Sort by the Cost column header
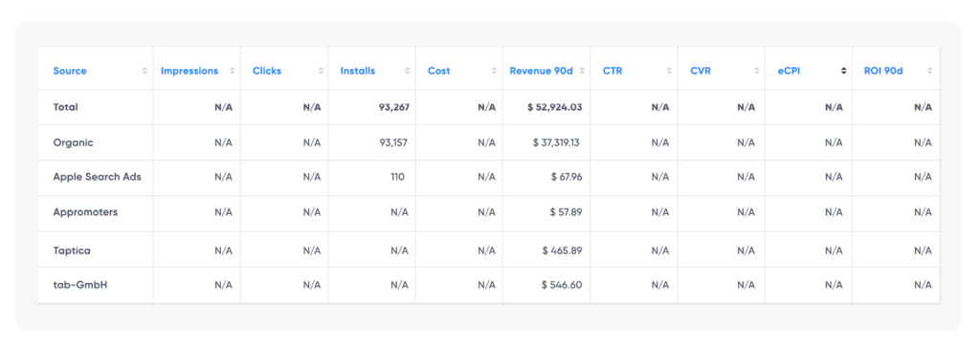The height and width of the screenshot is (346, 980). tap(438, 71)
